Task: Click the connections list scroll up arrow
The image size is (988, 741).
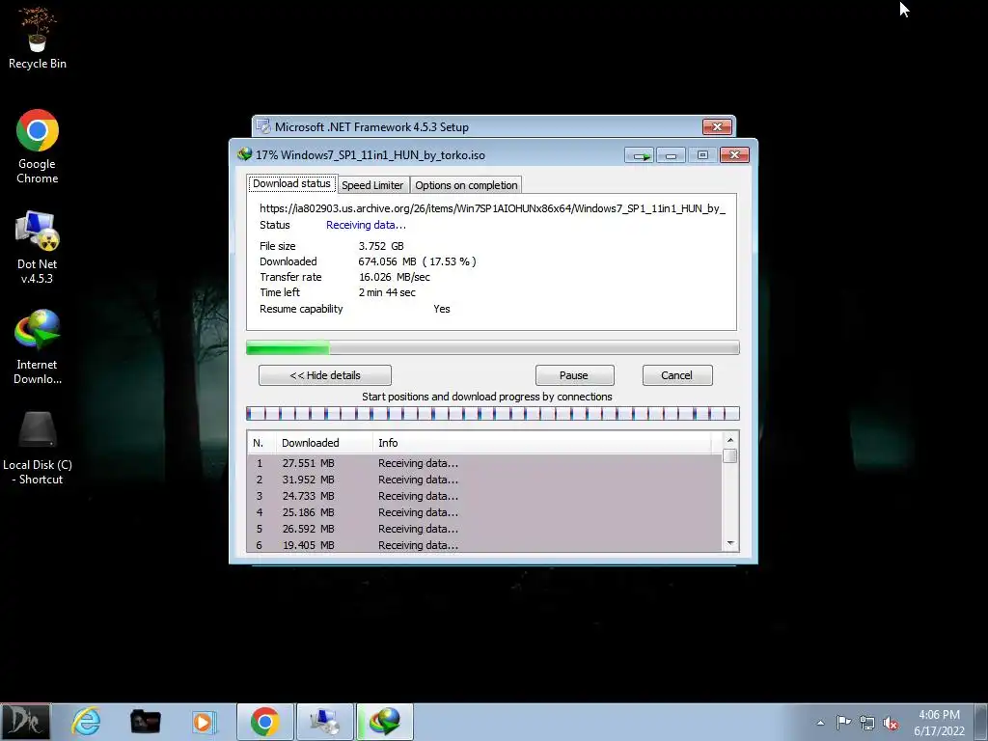Action: pyautogui.click(x=730, y=440)
